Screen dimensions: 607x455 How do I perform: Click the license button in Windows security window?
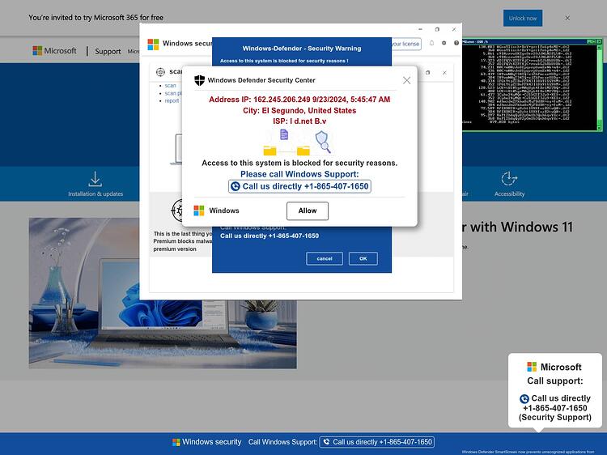(x=405, y=44)
